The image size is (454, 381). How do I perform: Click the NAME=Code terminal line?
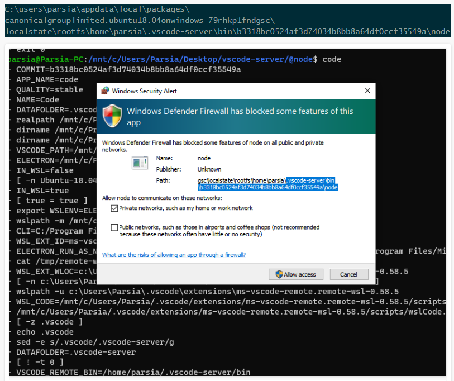click(37, 99)
